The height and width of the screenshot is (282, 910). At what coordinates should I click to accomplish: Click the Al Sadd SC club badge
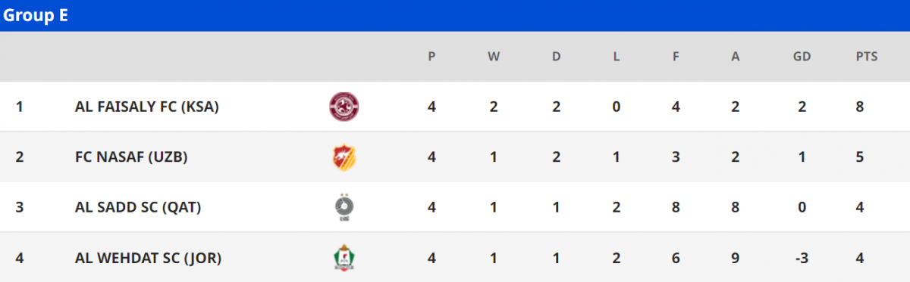pyautogui.click(x=344, y=207)
